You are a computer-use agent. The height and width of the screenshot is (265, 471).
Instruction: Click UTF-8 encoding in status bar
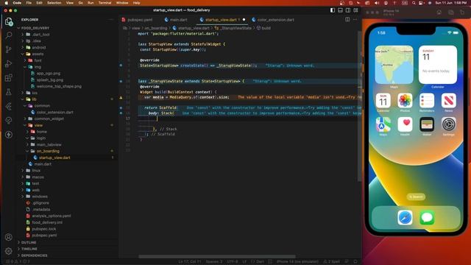click(233, 262)
